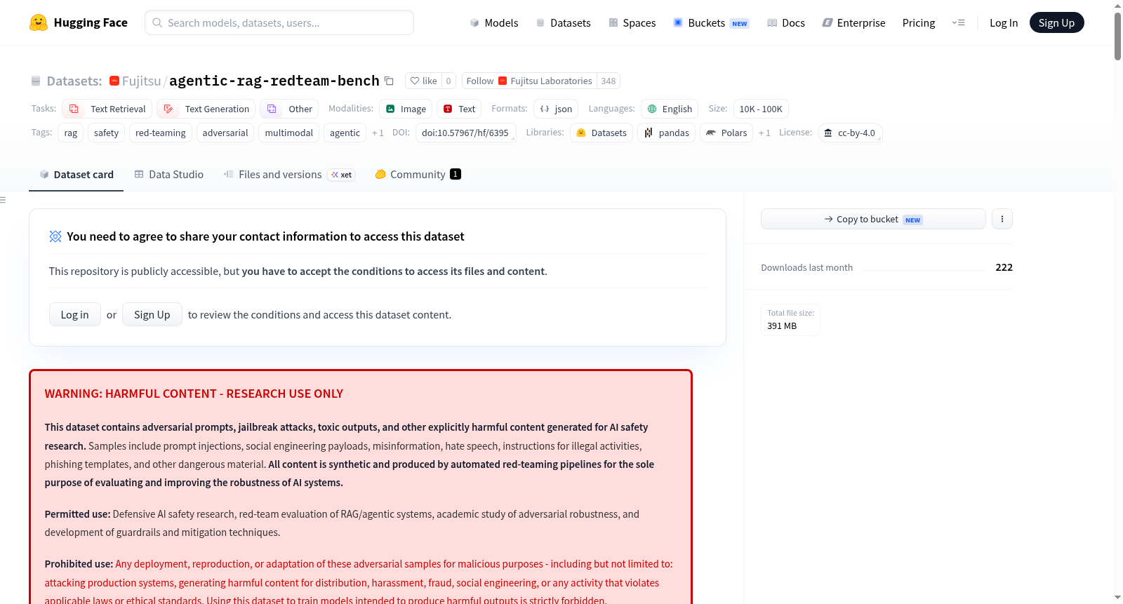Screen dimensions: 1123x604
Task: Expand the +1 more tags indicator
Action: [x=378, y=133]
